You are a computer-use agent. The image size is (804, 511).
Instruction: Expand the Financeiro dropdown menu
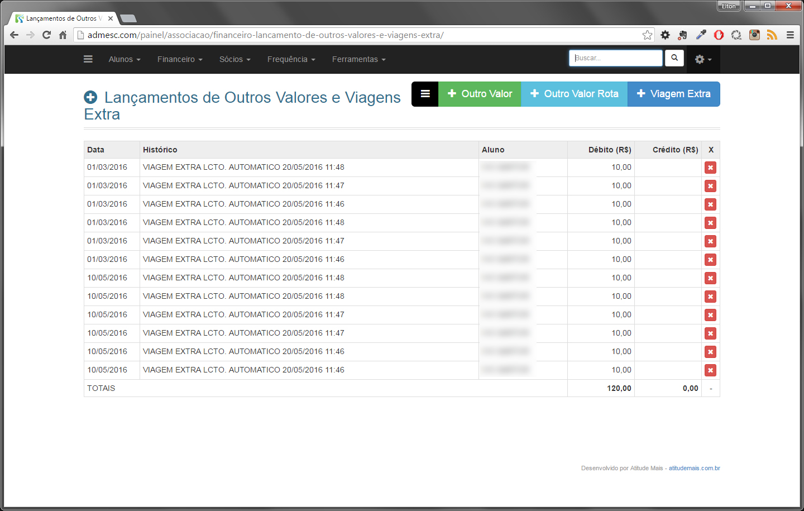[179, 59]
